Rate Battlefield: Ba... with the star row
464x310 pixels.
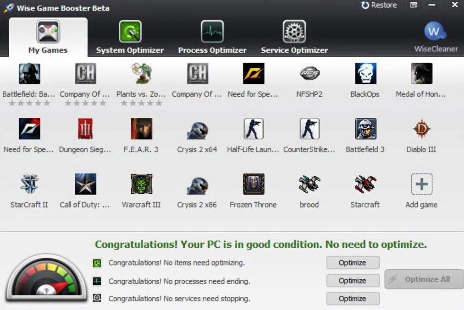(29, 103)
